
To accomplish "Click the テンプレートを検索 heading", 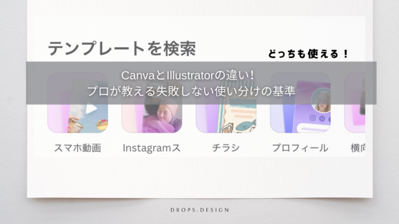I will tap(122, 49).
